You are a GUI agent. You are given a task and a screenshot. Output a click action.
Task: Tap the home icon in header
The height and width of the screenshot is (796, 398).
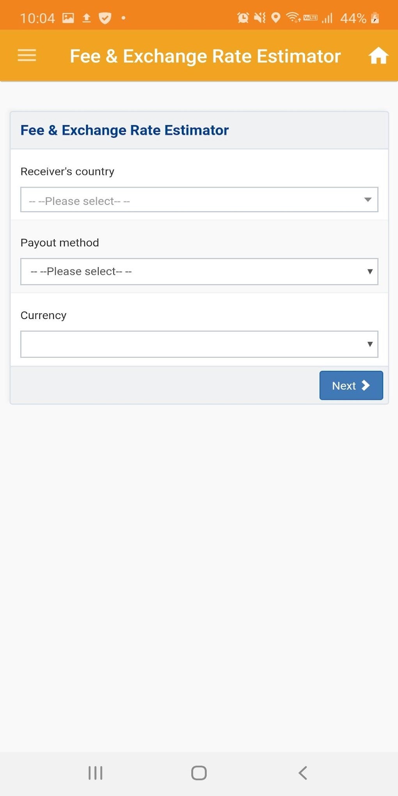(x=378, y=55)
